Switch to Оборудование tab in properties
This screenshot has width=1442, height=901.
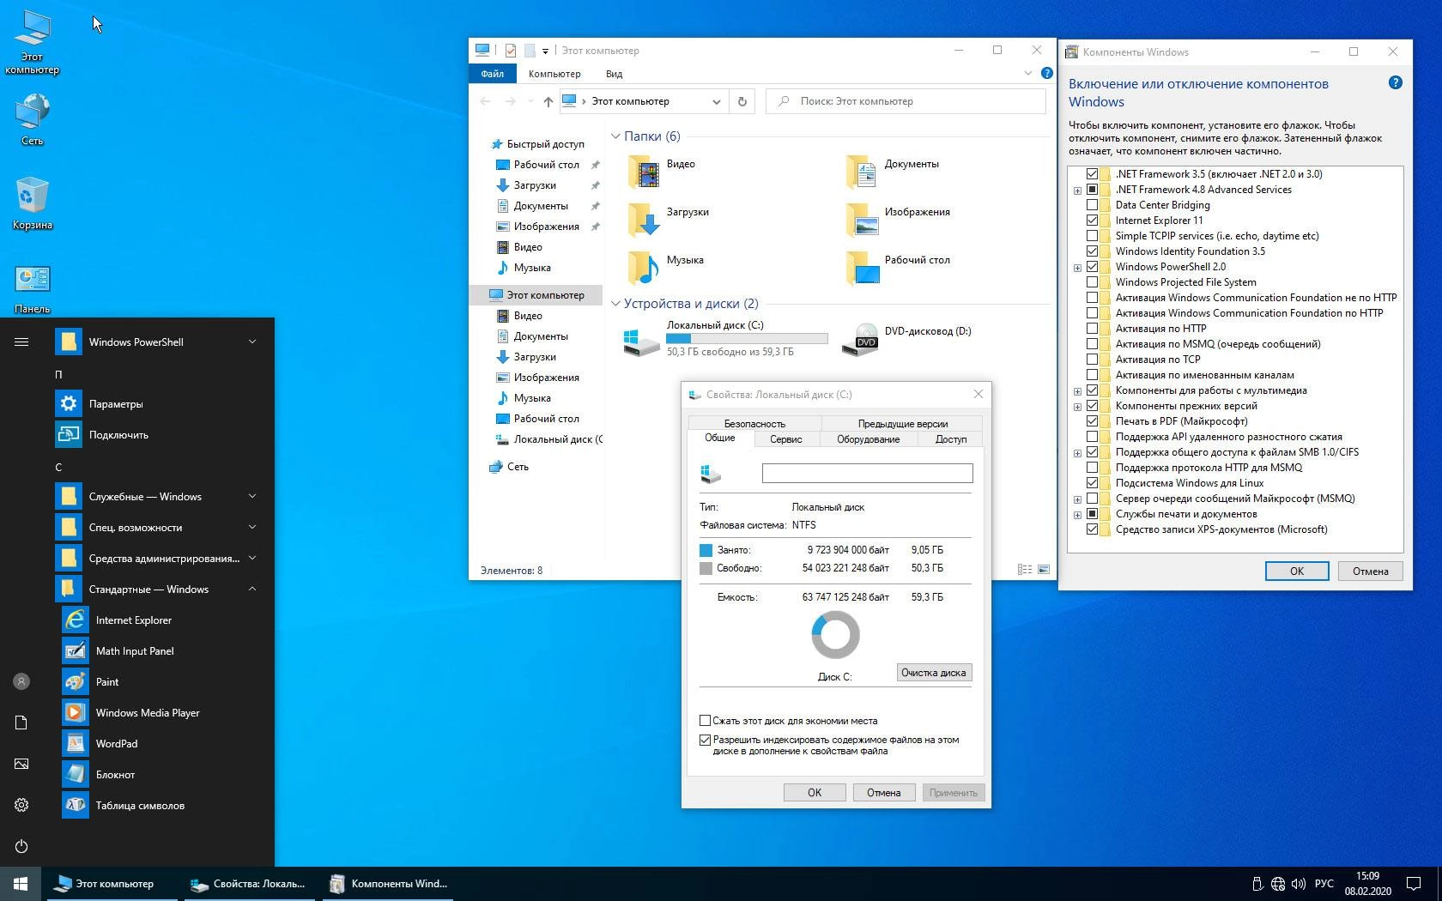(x=868, y=438)
